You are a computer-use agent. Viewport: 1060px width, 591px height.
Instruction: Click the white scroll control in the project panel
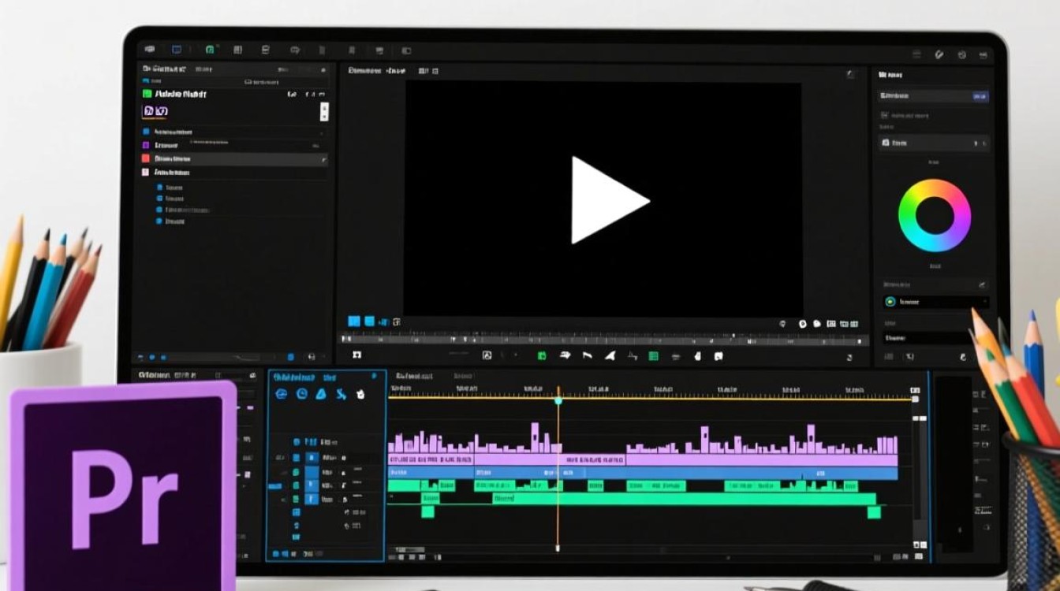(x=323, y=111)
